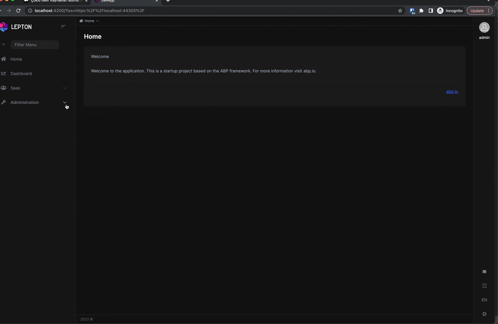Open the admin user avatar menu

484,28
